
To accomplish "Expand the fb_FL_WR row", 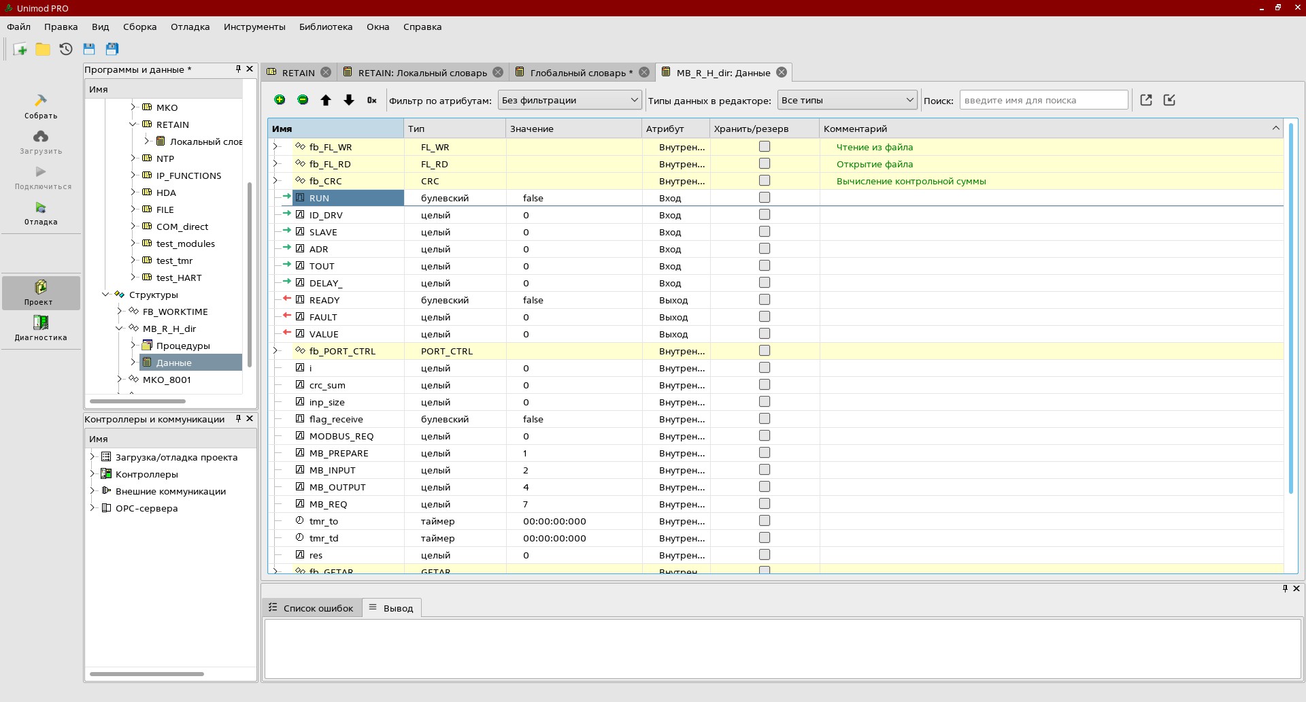I will (x=275, y=147).
